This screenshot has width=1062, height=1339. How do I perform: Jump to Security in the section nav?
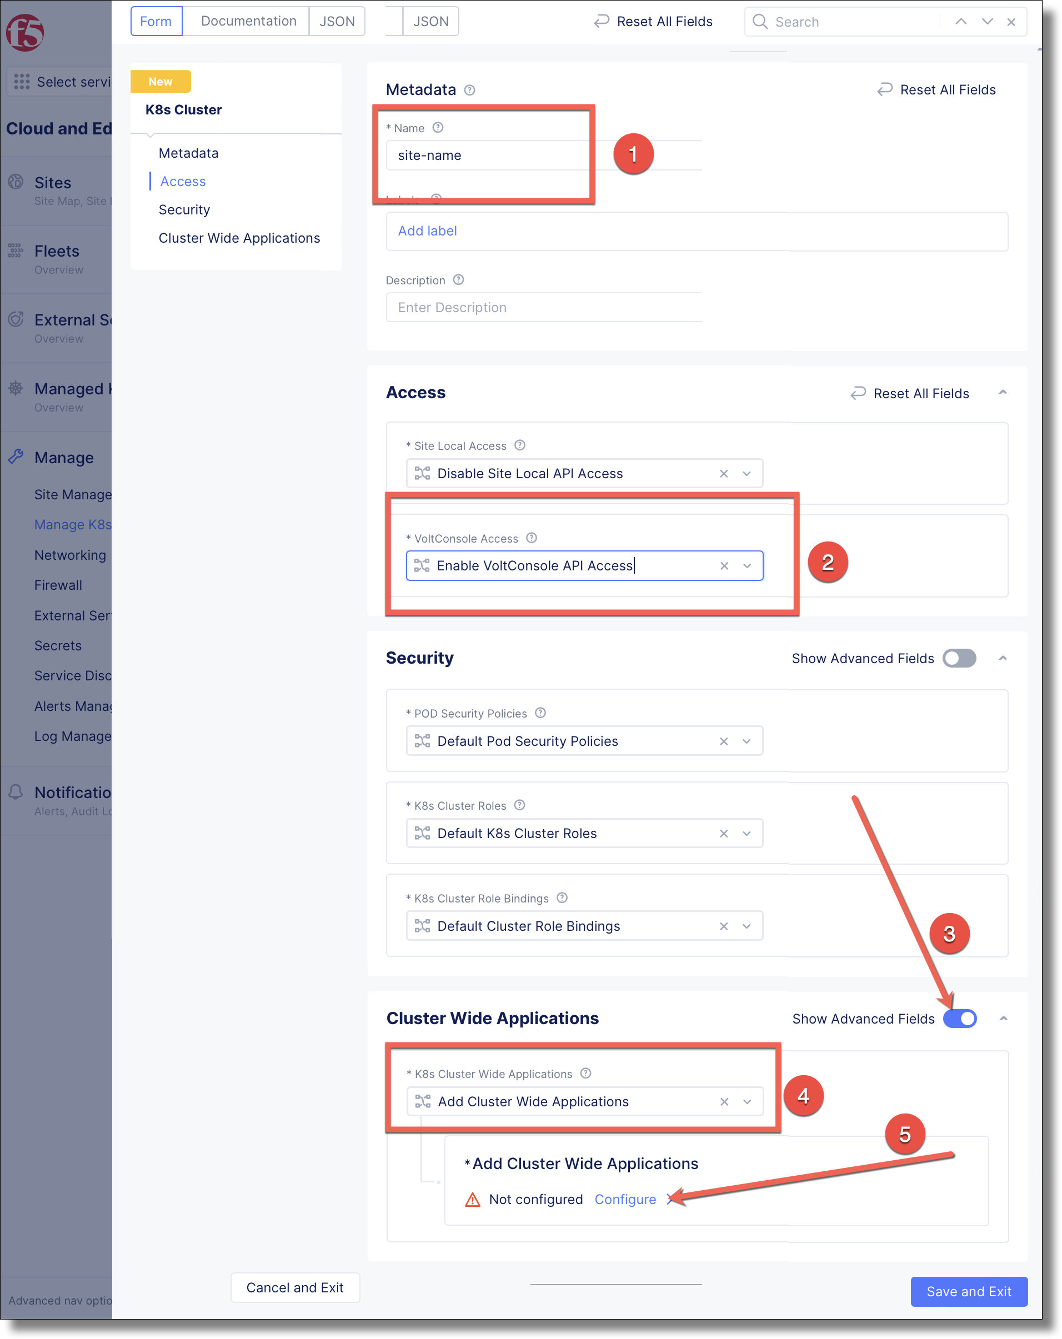pyautogui.click(x=184, y=209)
